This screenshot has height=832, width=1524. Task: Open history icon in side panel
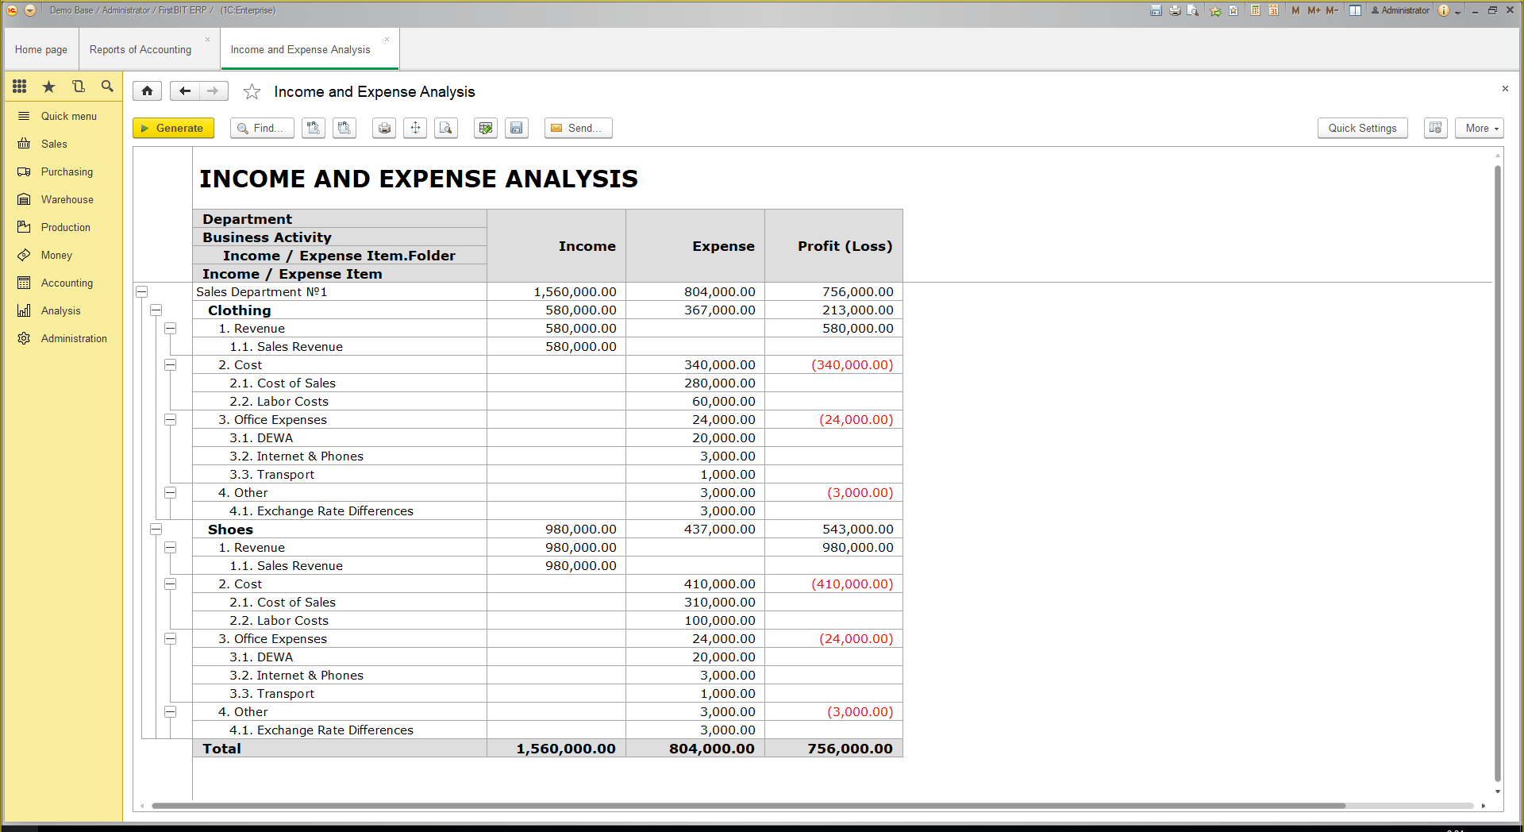point(78,87)
